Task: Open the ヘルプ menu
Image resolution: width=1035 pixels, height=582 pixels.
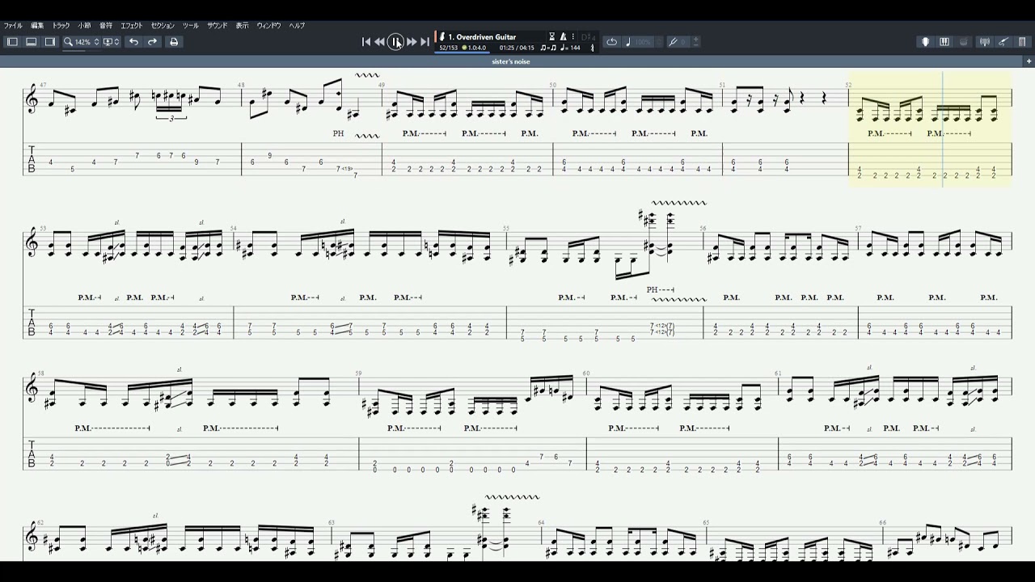Action: click(298, 26)
